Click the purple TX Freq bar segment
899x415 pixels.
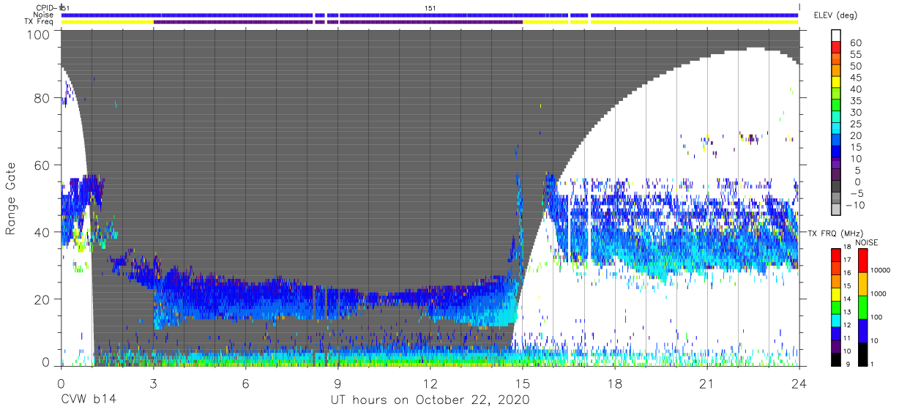[x=337, y=22]
